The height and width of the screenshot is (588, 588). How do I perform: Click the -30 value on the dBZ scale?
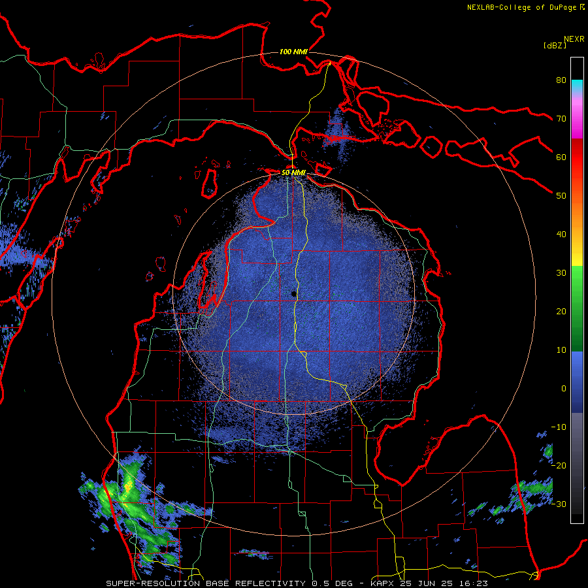(559, 504)
